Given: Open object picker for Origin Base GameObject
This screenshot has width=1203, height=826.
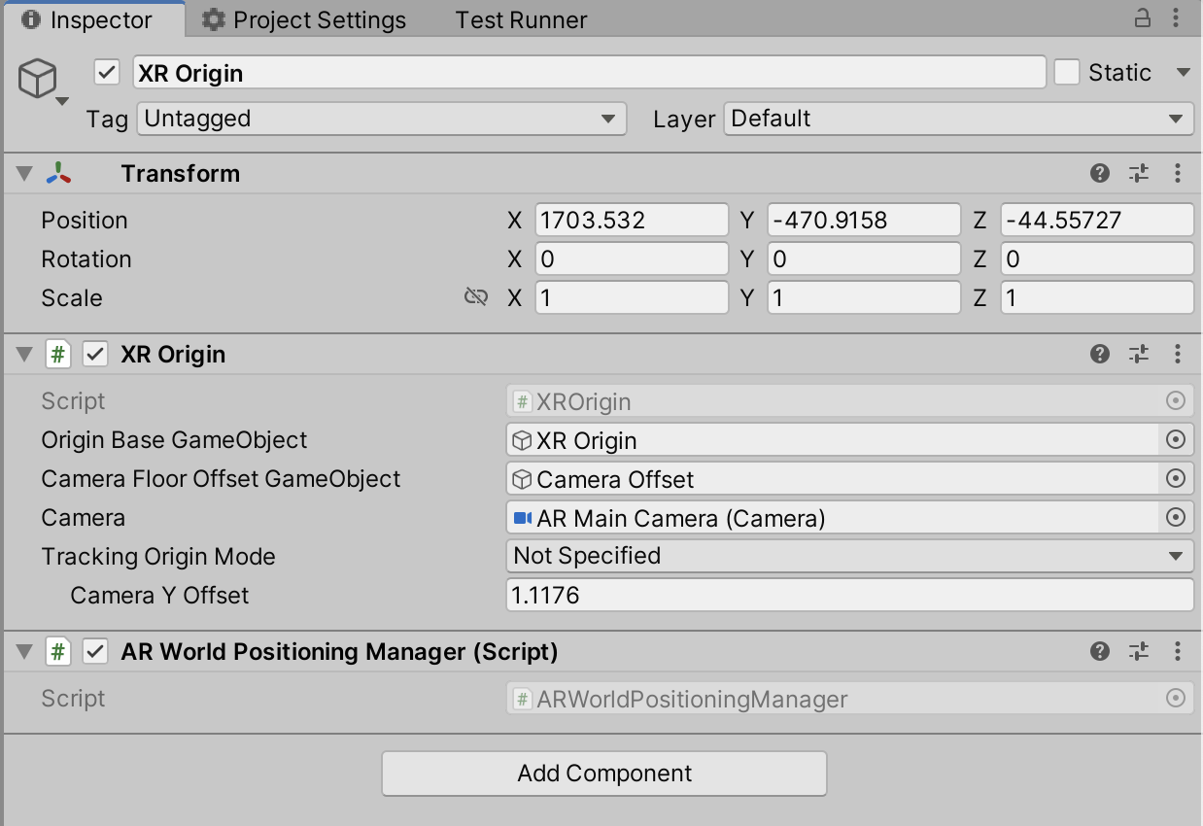Looking at the screenshot, I should tap(1176, 440).
